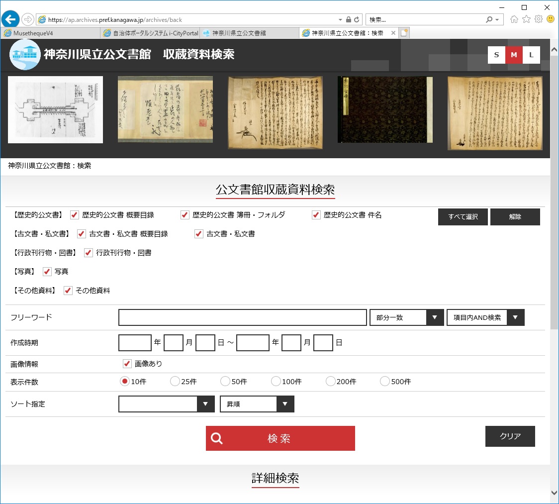Viewport: 559px width, 504px height.
Task: Set text size to S
Action: pyautogui.click(x=496, y=55)
